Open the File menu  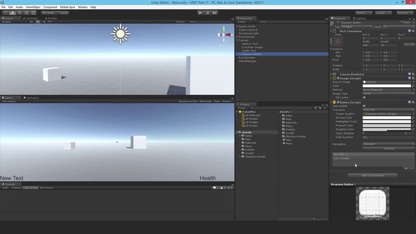(x=3, y=7)
